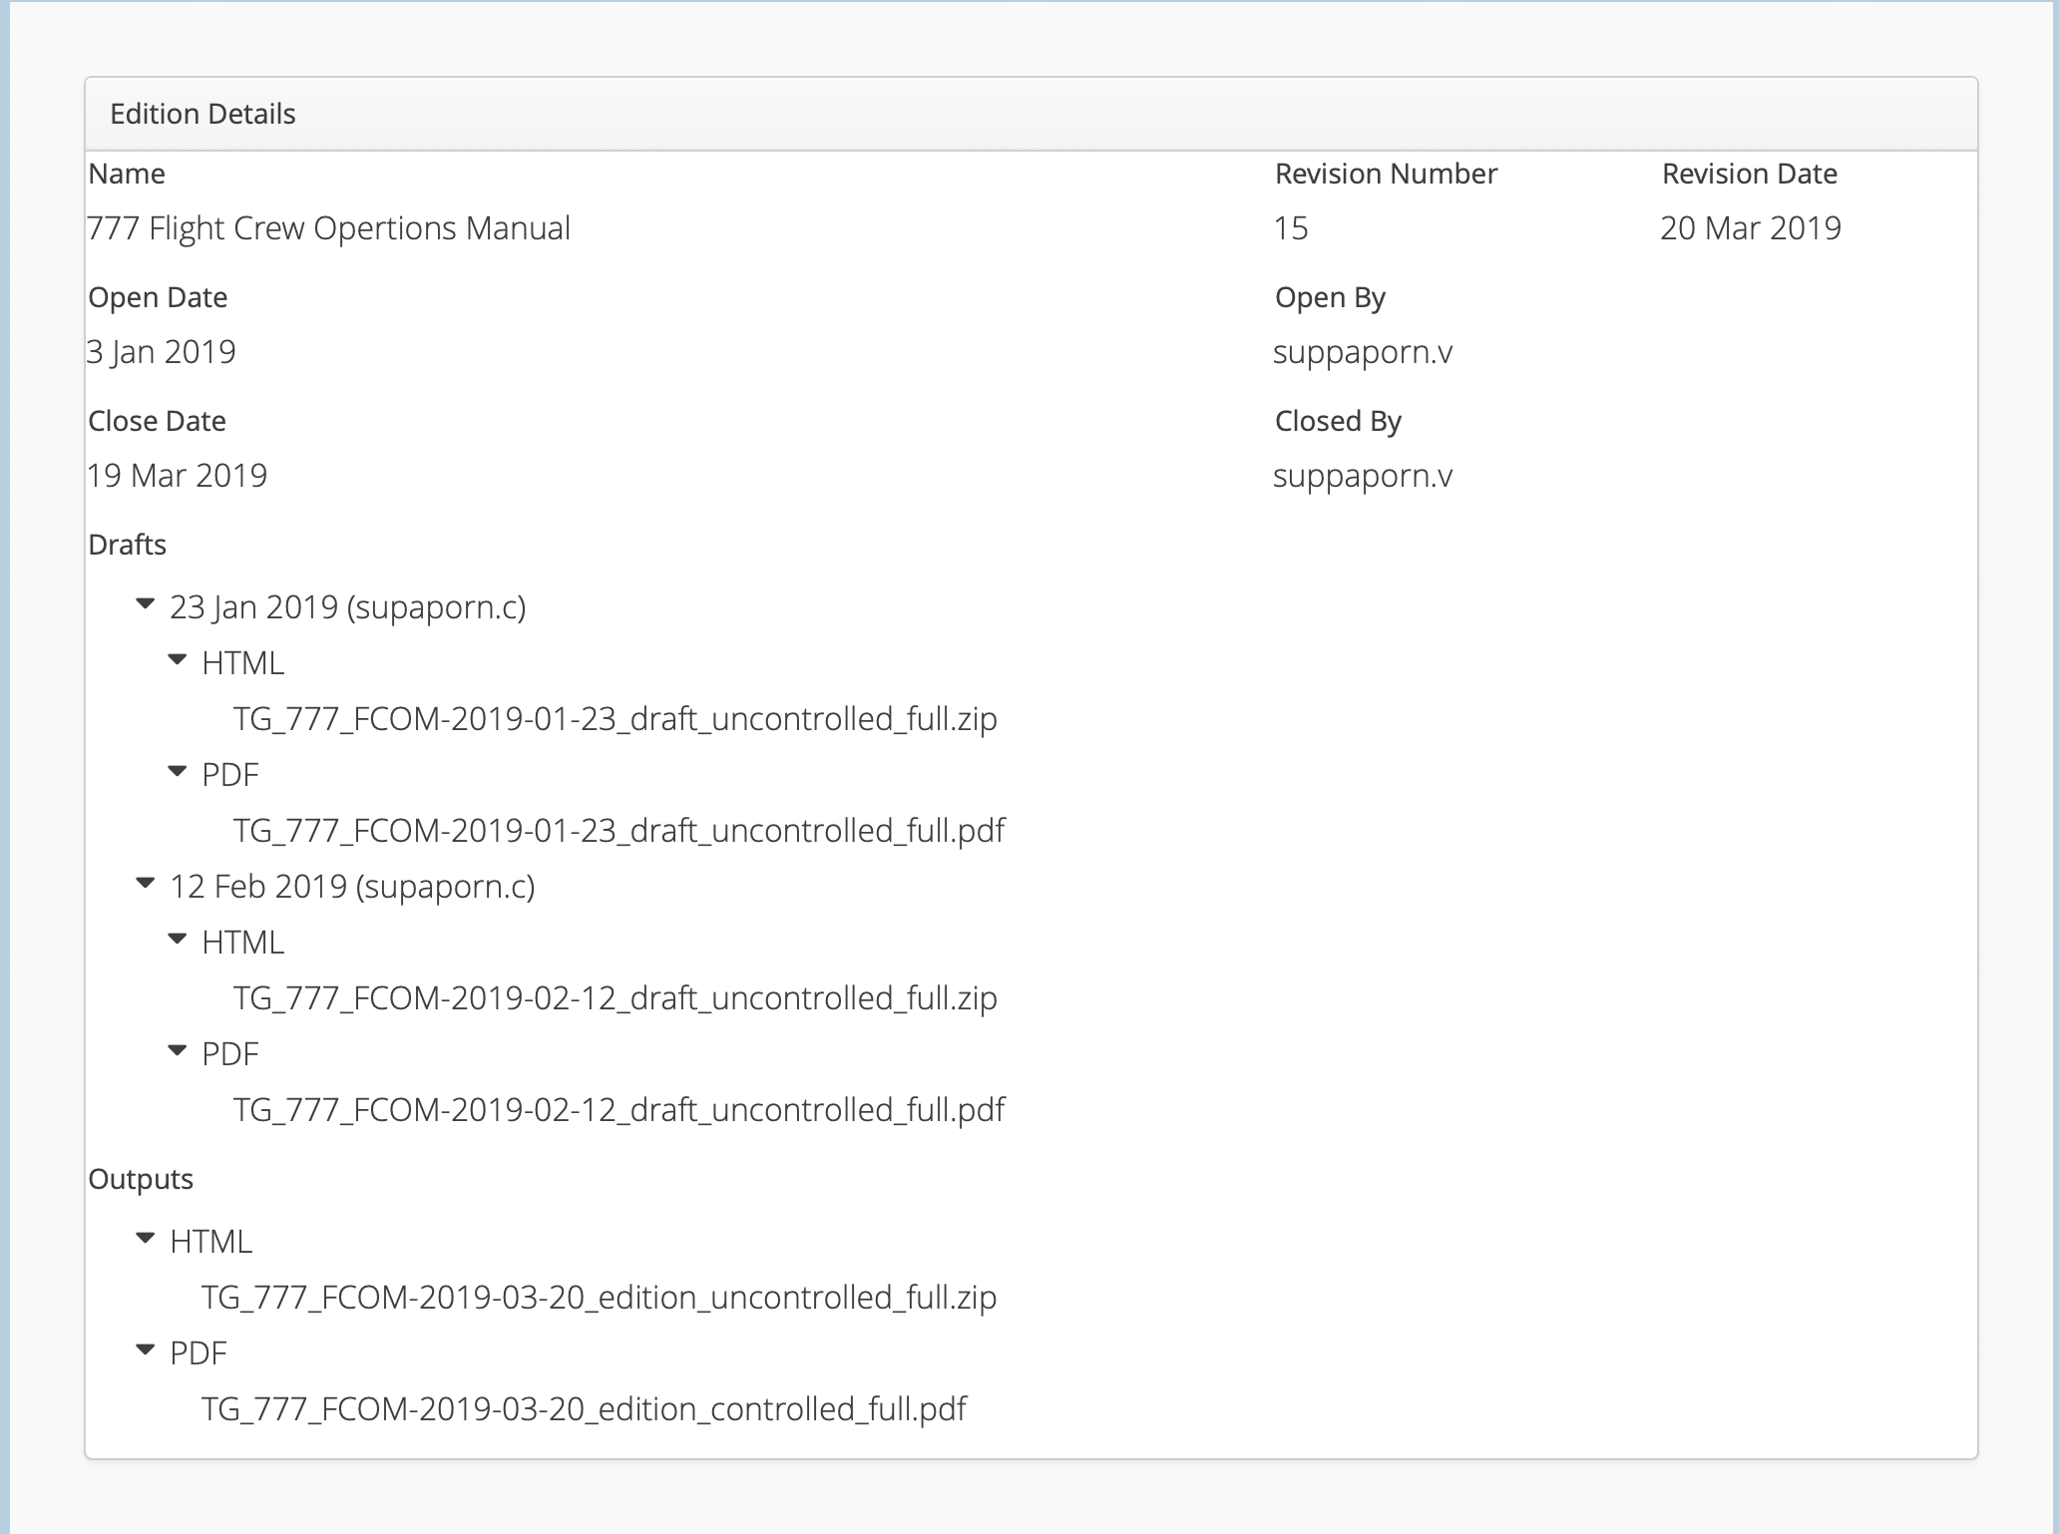The width and height of the screenshot is (2059, 1534).
Task: Click the Edition Details panel header
Action: (x=203, y=114)
